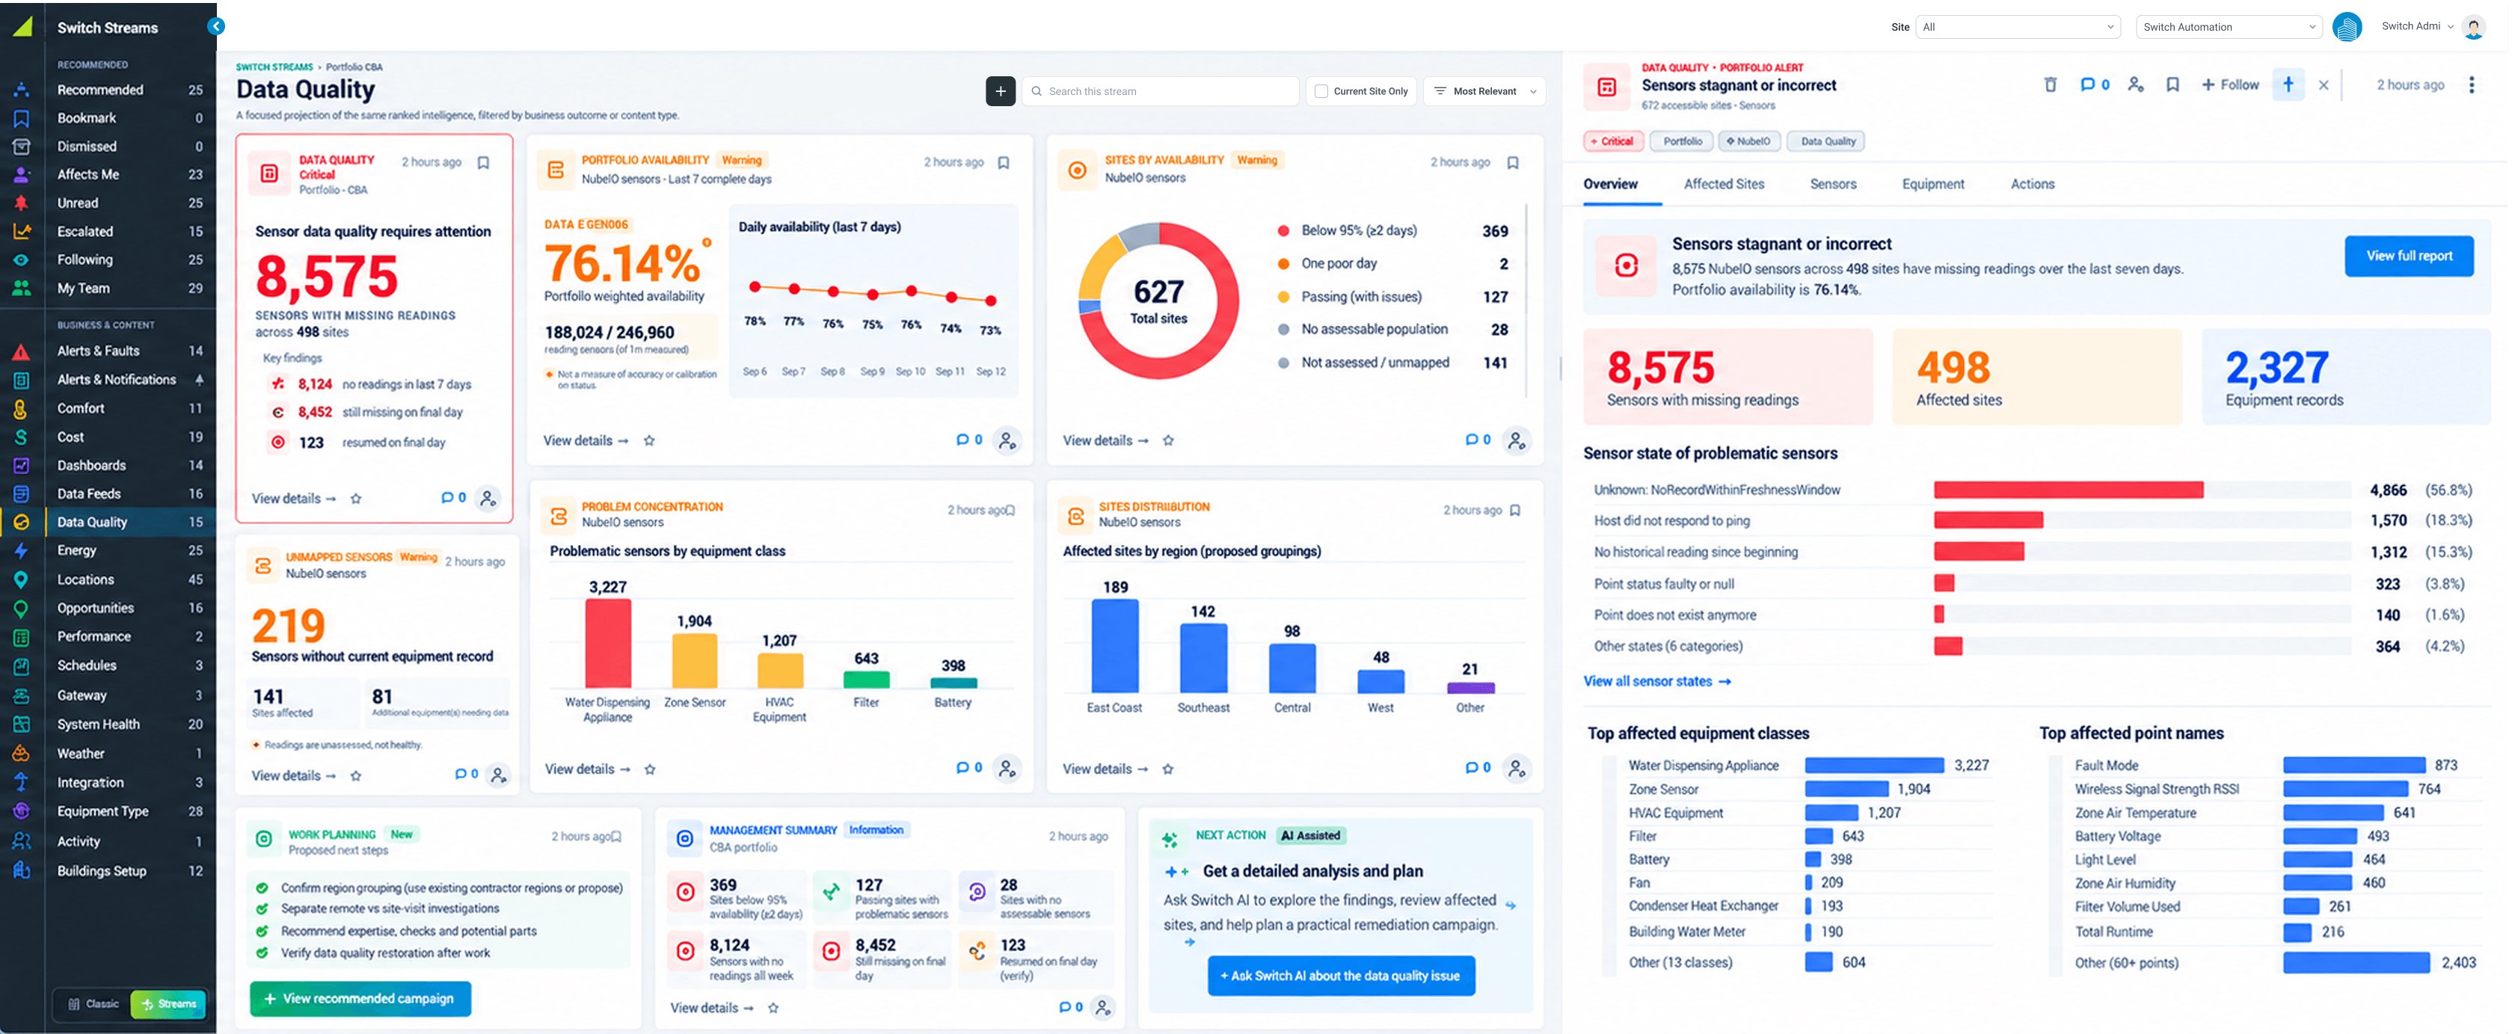Collapse the sidebar with the blue arrow

(216, 26)
